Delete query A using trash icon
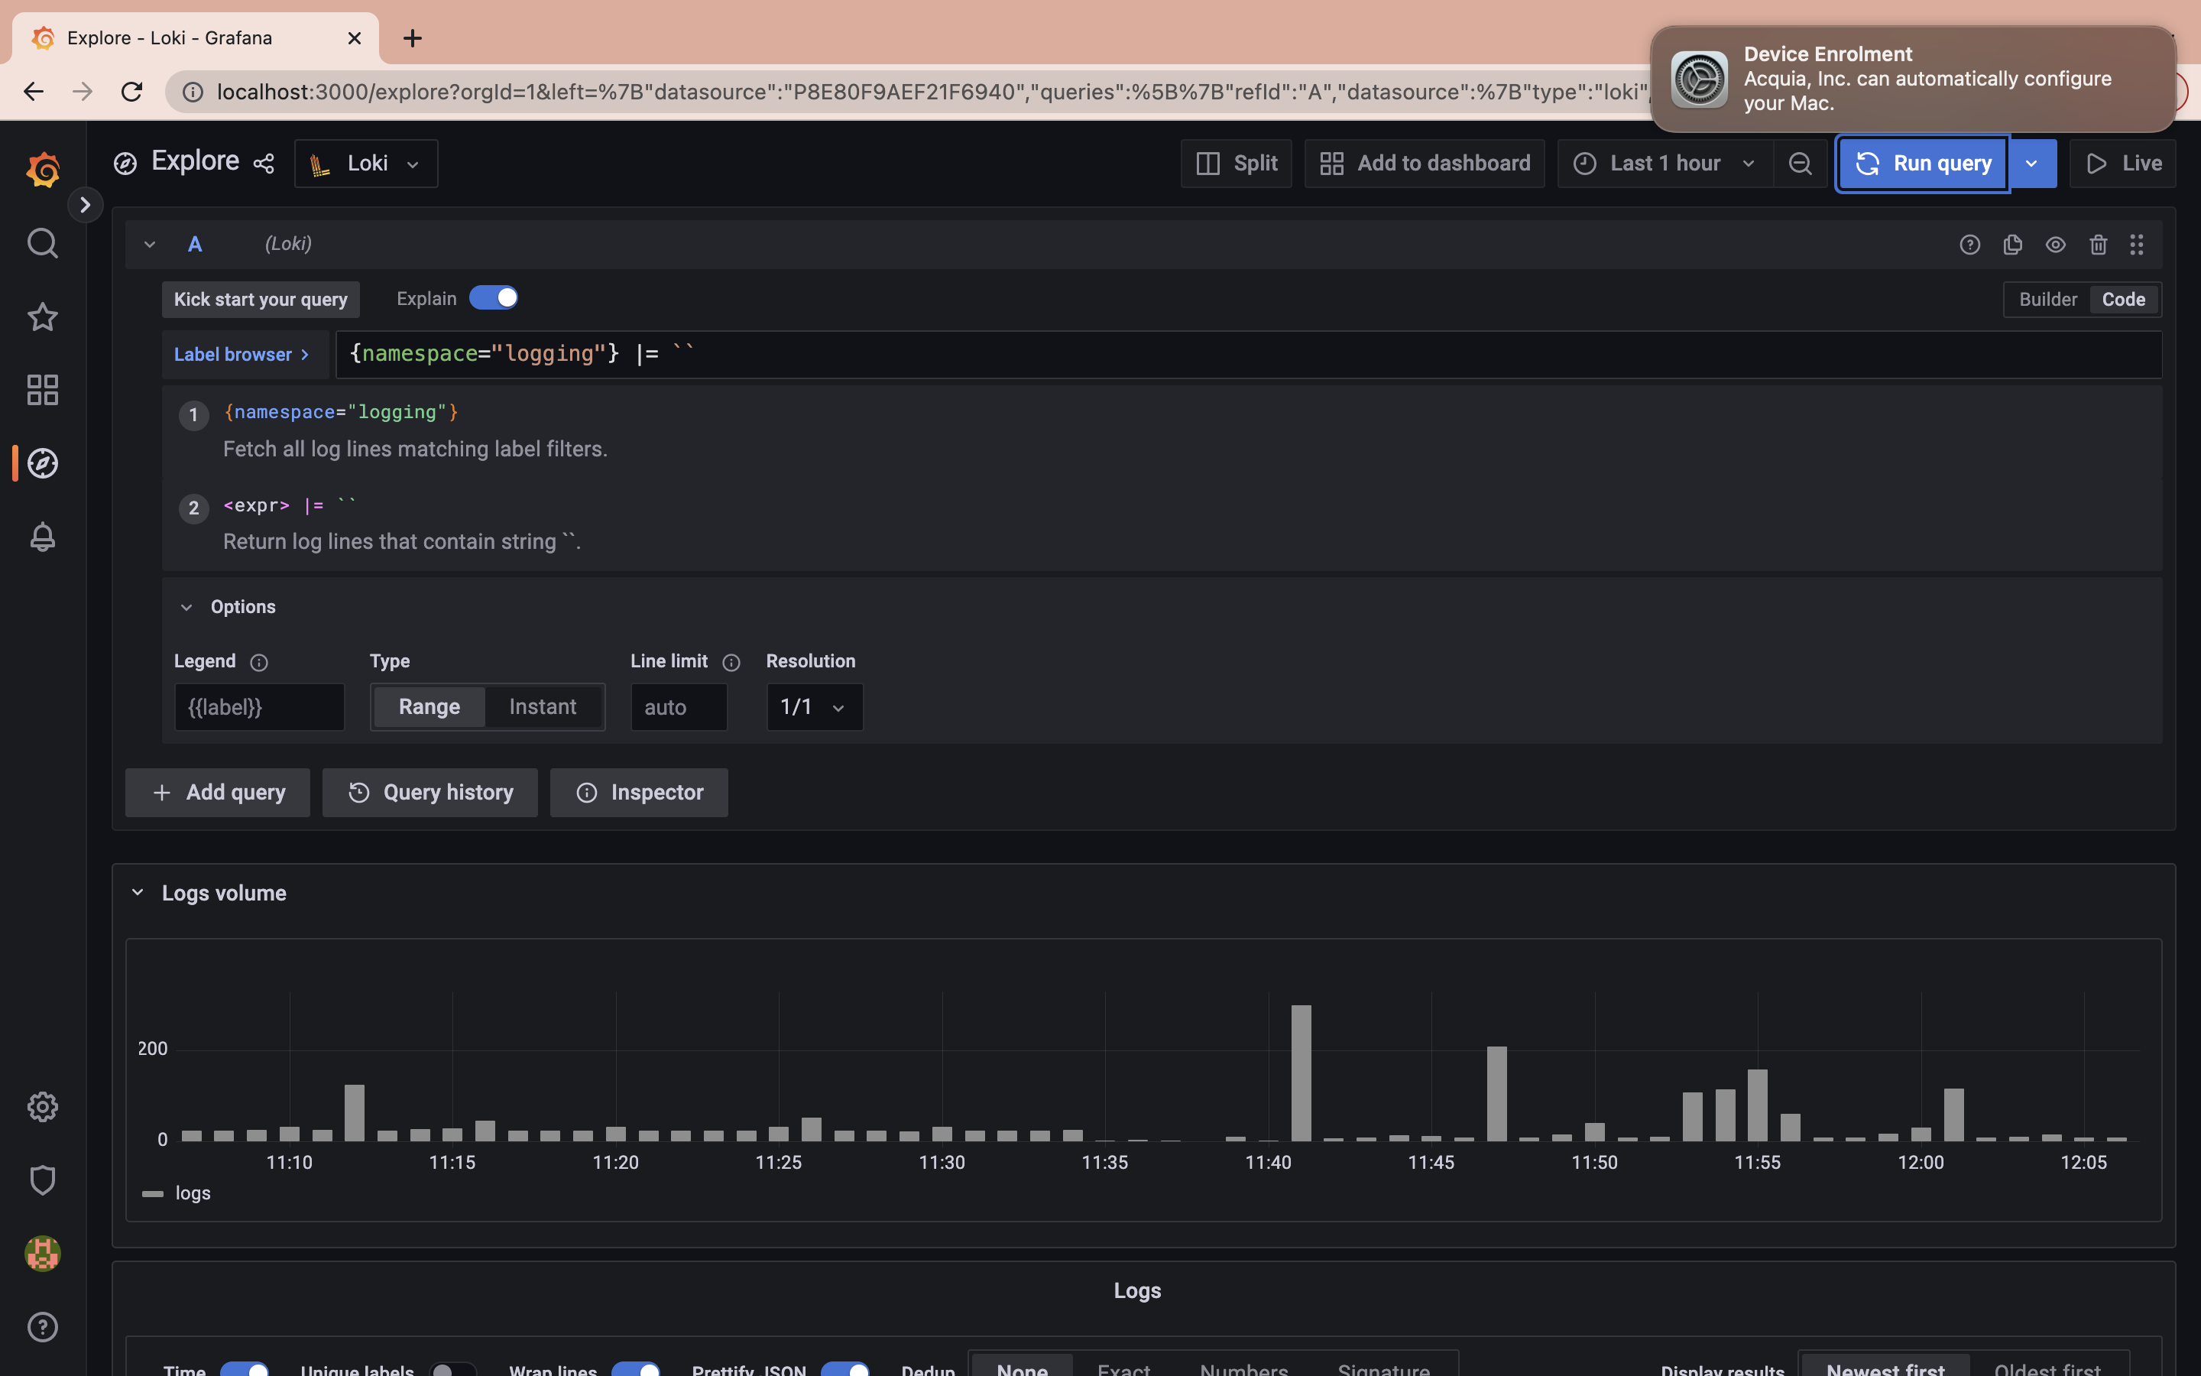 pyautogui.click(x=2097, y=244)
